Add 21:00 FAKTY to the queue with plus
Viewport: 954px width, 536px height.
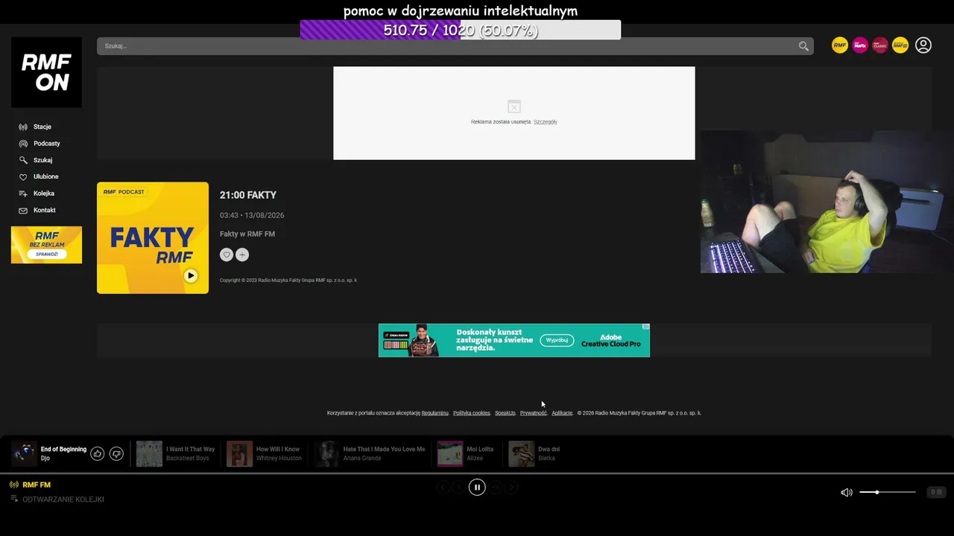pyautogui.click(x=242, y=255)
